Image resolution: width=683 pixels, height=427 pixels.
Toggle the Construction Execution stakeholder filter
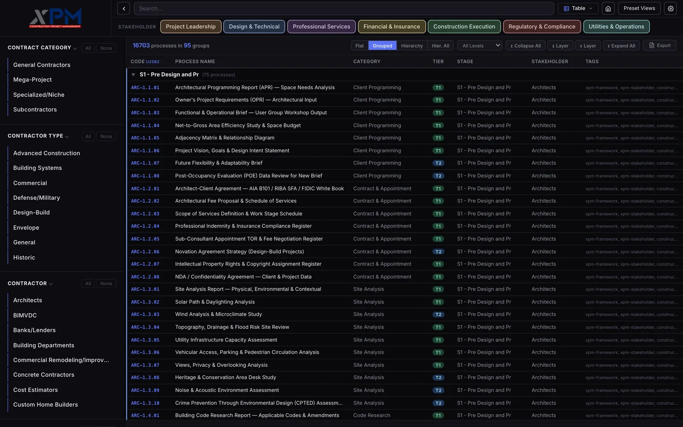[464, 26]
